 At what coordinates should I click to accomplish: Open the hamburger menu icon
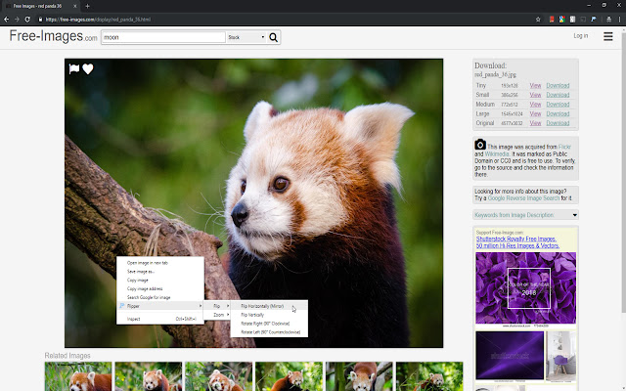pos(608,37)
